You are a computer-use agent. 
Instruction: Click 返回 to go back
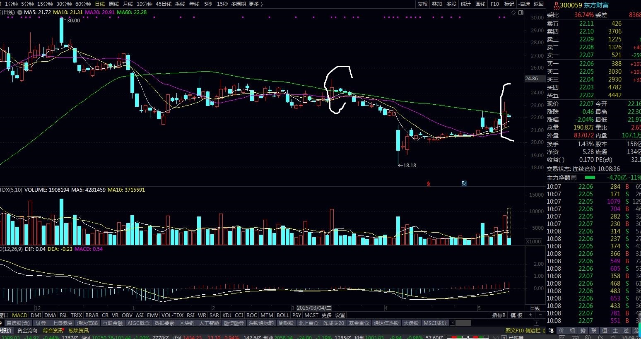(538, 4)
